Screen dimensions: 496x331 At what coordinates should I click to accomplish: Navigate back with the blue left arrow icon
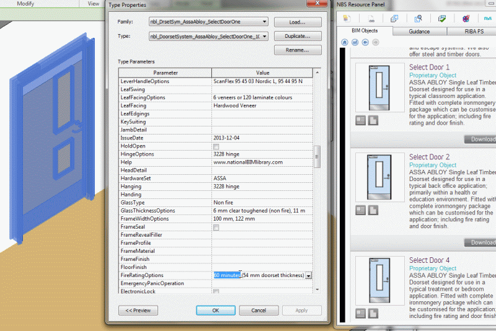pyautogui.click(x=365, y=42)
